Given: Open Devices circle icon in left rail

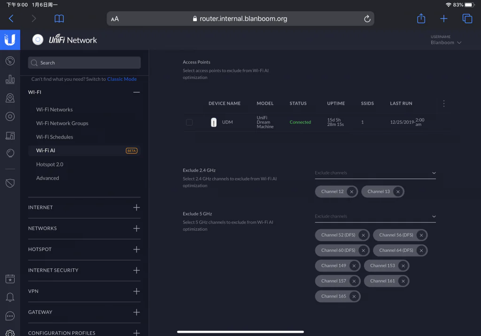Looking at the screenshot, I should click(10, 117).
